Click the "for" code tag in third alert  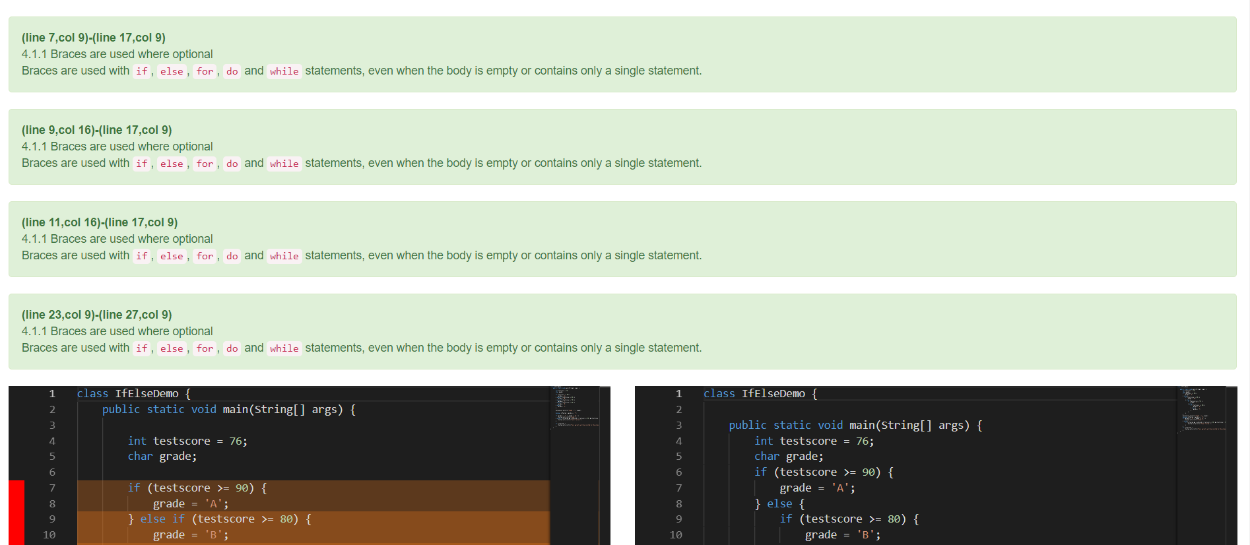pos(205,256)
